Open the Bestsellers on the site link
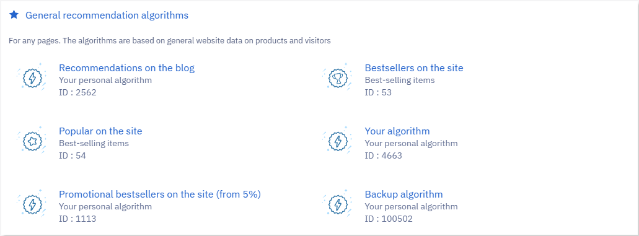 pyautogui.click(x=414, y=68)
